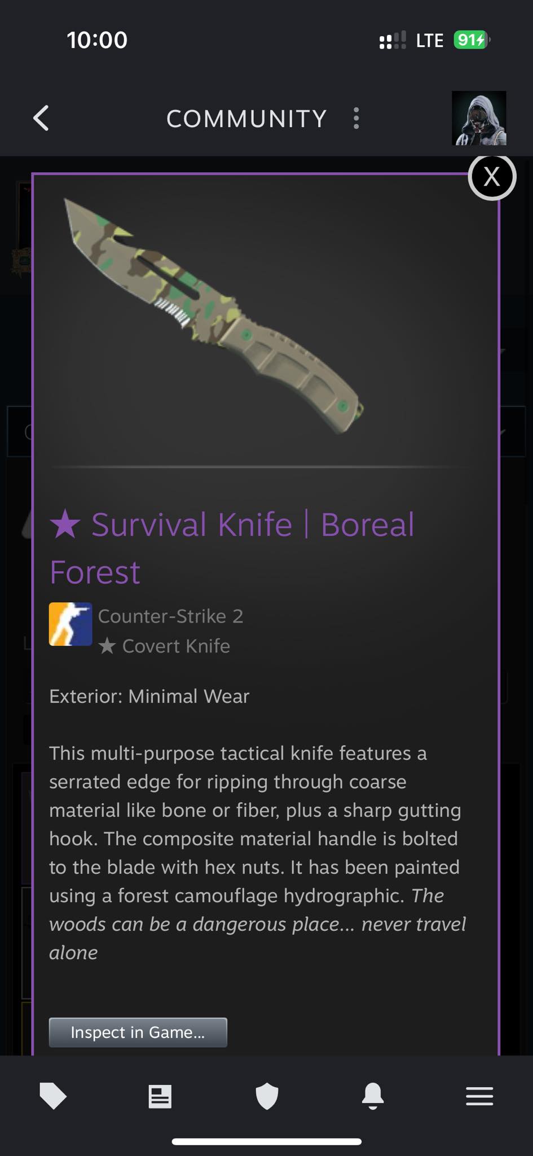This screenshot has width=533, height=1156.
Task: Open the Notifications bell tab
Action: coord(373,1096)
